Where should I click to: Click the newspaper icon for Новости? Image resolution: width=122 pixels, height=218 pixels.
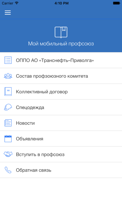click(8, 123)
